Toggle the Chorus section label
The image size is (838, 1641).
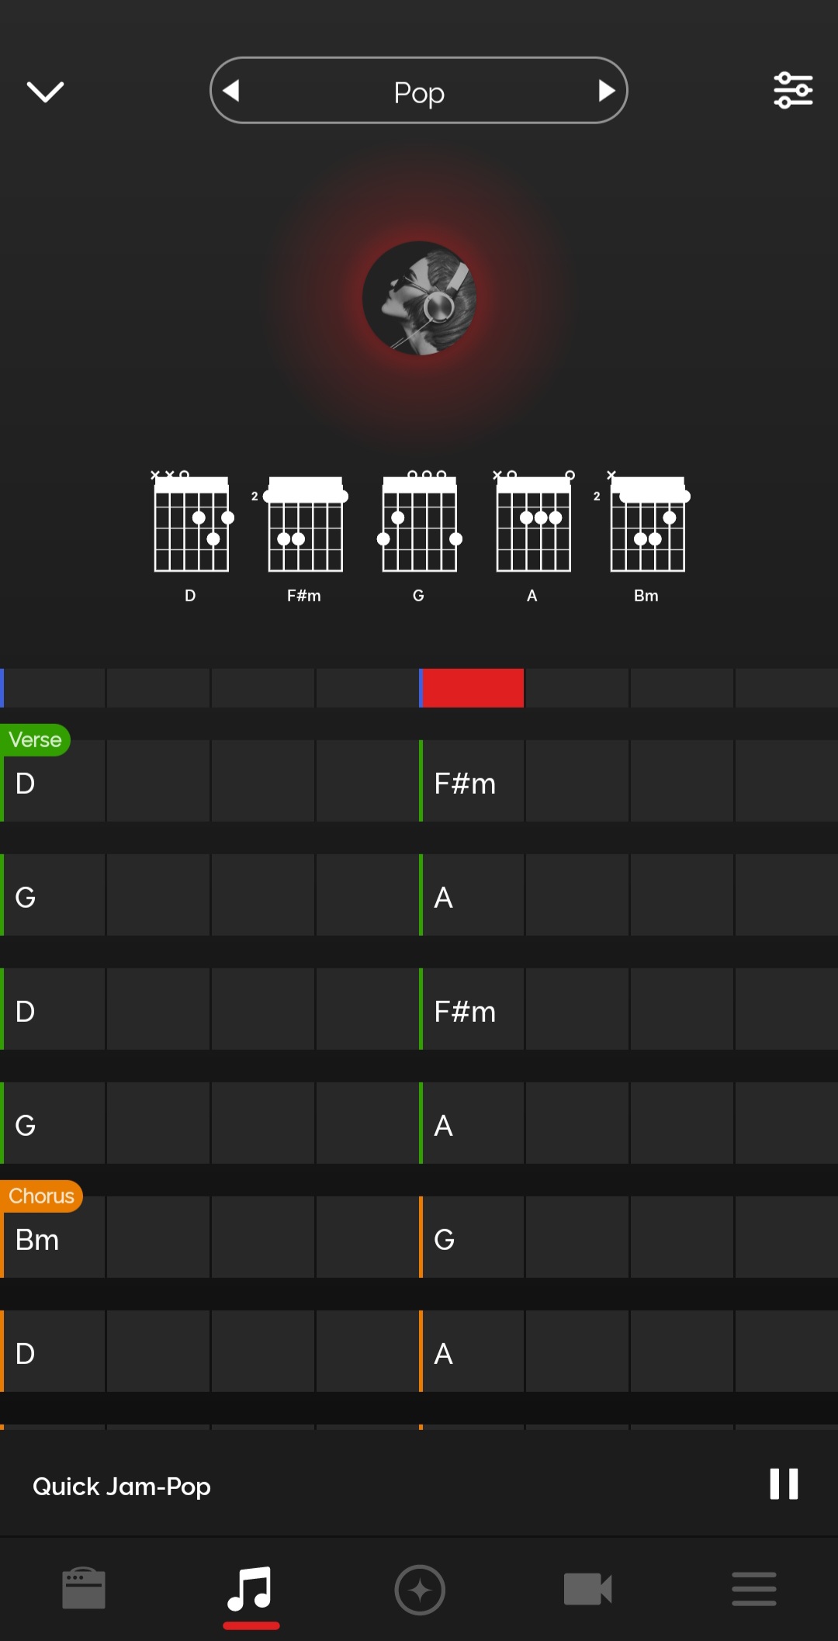pyautogui.click(x=41, y=1196)
